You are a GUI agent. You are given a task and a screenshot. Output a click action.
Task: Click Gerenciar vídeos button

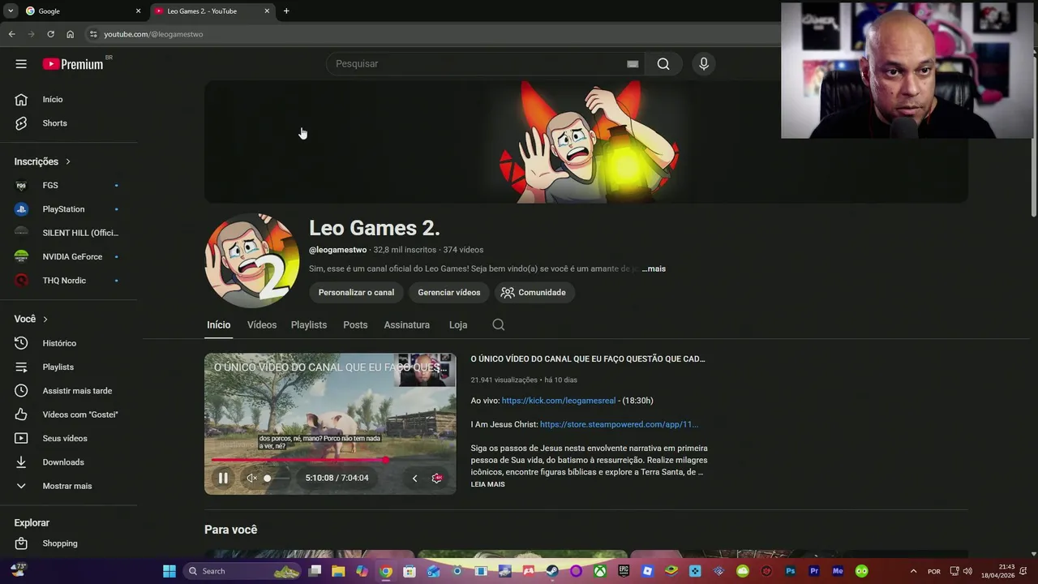pyautogui.click(x=449, y=292)
